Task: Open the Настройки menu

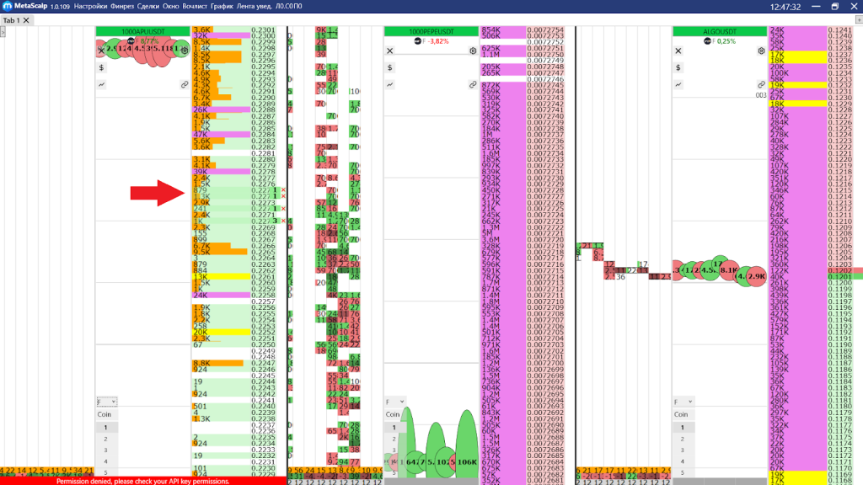Action: coord(90,7)
